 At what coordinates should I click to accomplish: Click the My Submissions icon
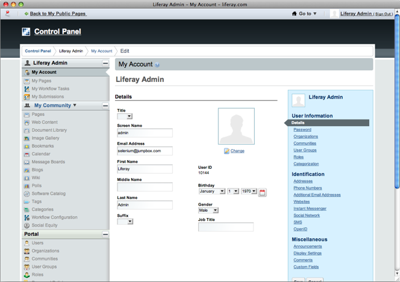point(27,97)
